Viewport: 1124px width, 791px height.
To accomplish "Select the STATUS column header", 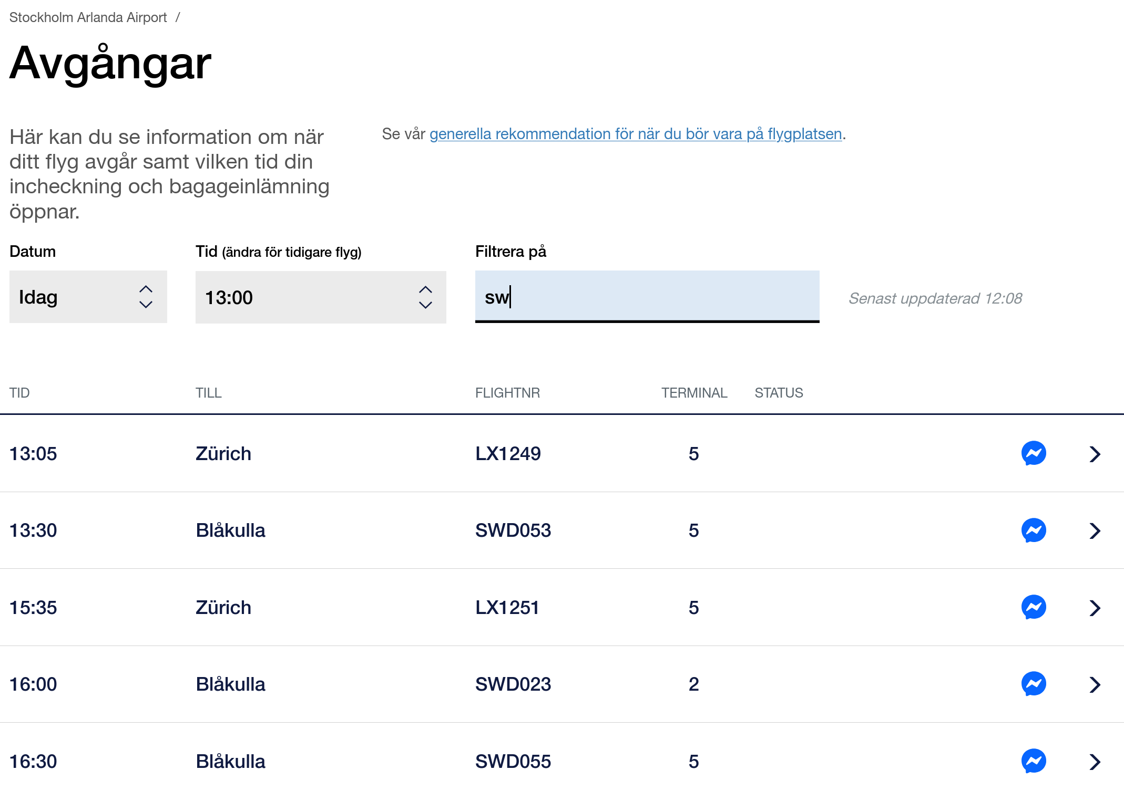I will click(779, 392).
